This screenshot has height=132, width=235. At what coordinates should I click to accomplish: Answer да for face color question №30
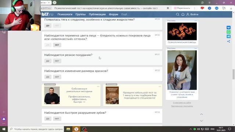(48, 45)
